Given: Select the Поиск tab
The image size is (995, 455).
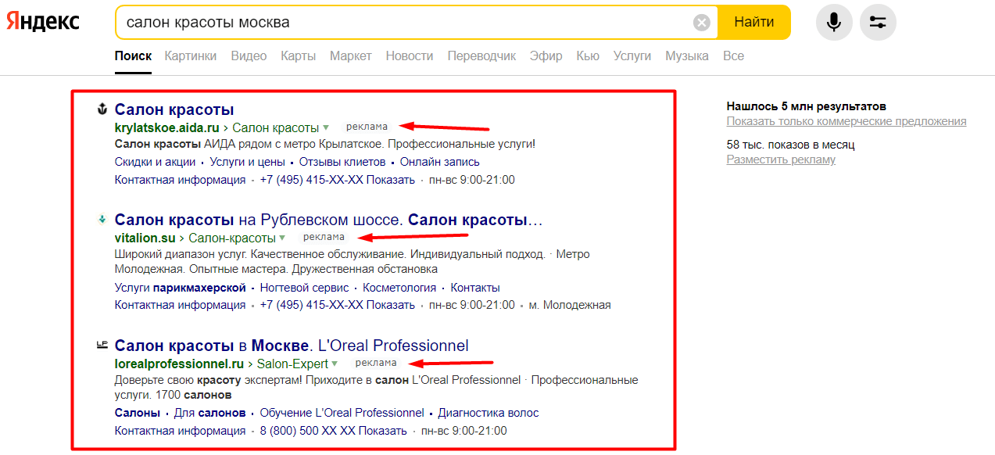Looking at the screenshot, I should point(133,56).
